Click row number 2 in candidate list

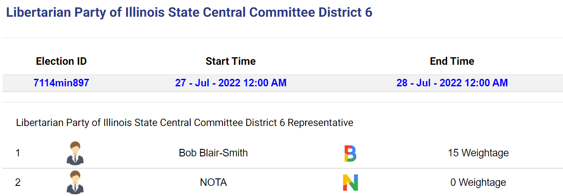click(18, 182)
